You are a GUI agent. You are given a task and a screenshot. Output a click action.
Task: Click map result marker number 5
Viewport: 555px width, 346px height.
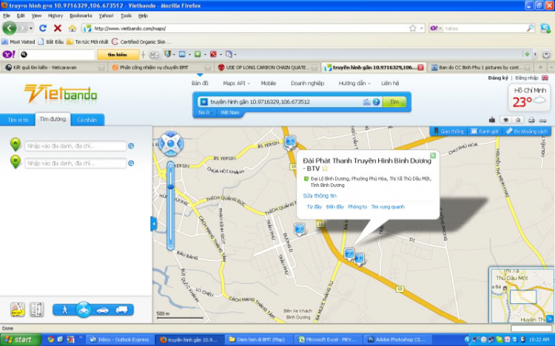tap(290, 142)
